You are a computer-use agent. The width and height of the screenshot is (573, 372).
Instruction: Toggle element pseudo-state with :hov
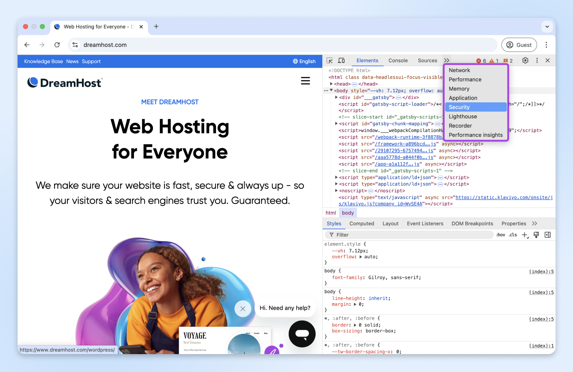coord(500,235)
